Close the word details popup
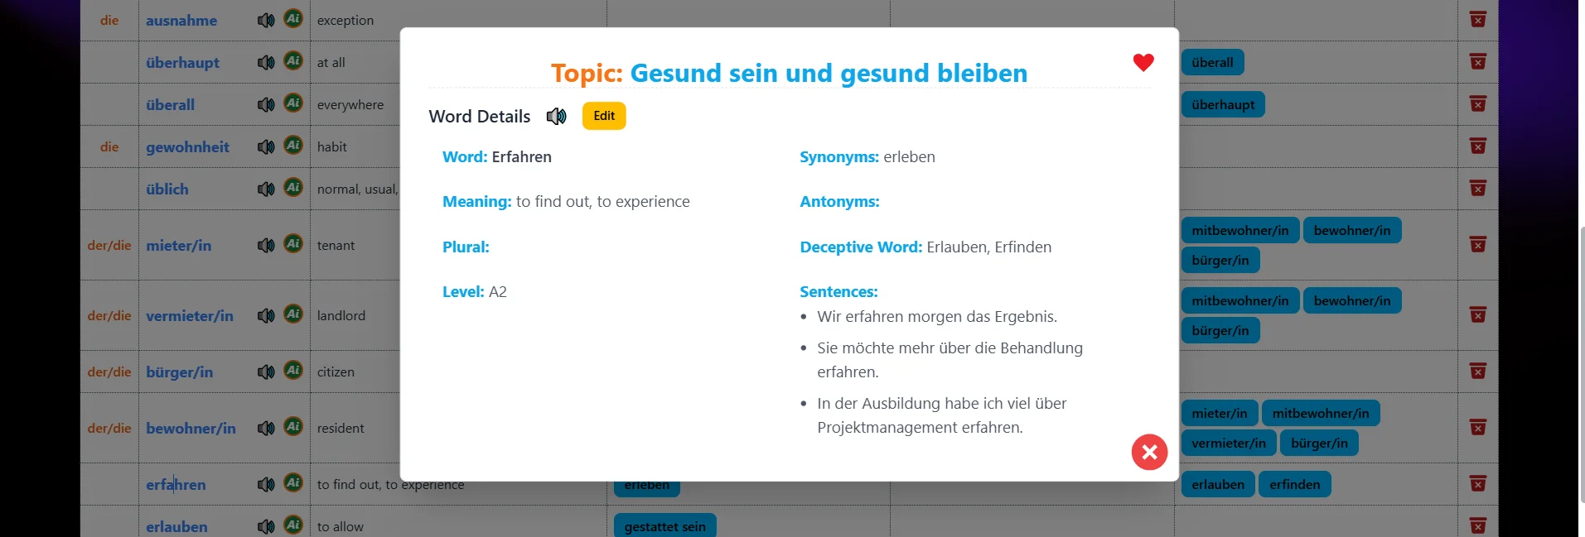This screenshot has width=1585, height=537. click(1149, 452)
